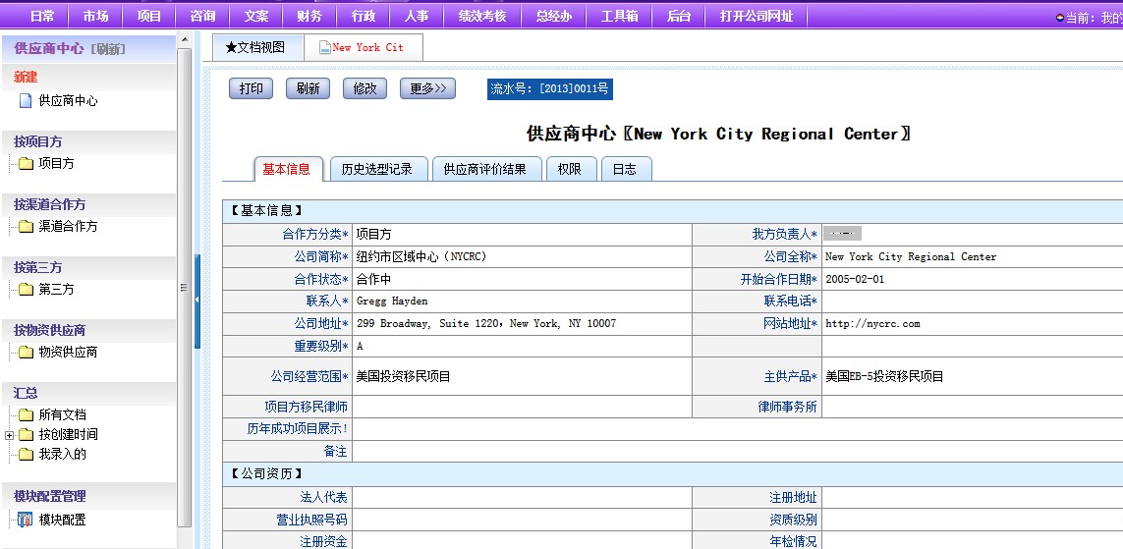1123x549 pixels.
Task: Click the http://nycrc.com website address
Action: (x=872, y=323)
